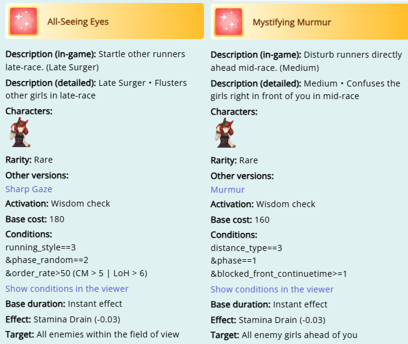This screenshot has width=408, height=344.
Task: Click the Base cost value 160
Action: (262, 220)
